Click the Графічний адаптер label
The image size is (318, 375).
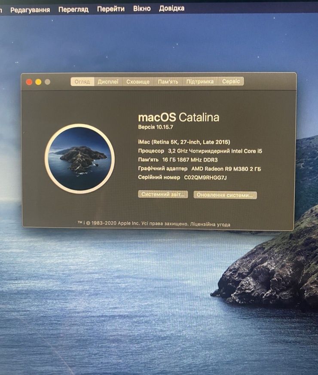click(x=163, y=169)
